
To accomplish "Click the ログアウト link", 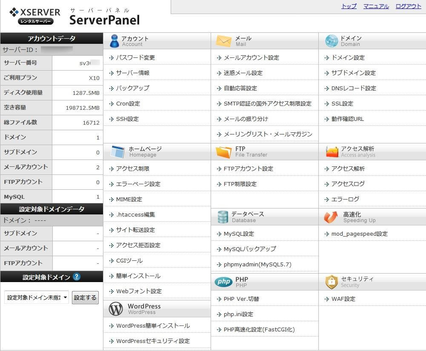I will click(x=409, y=6).
